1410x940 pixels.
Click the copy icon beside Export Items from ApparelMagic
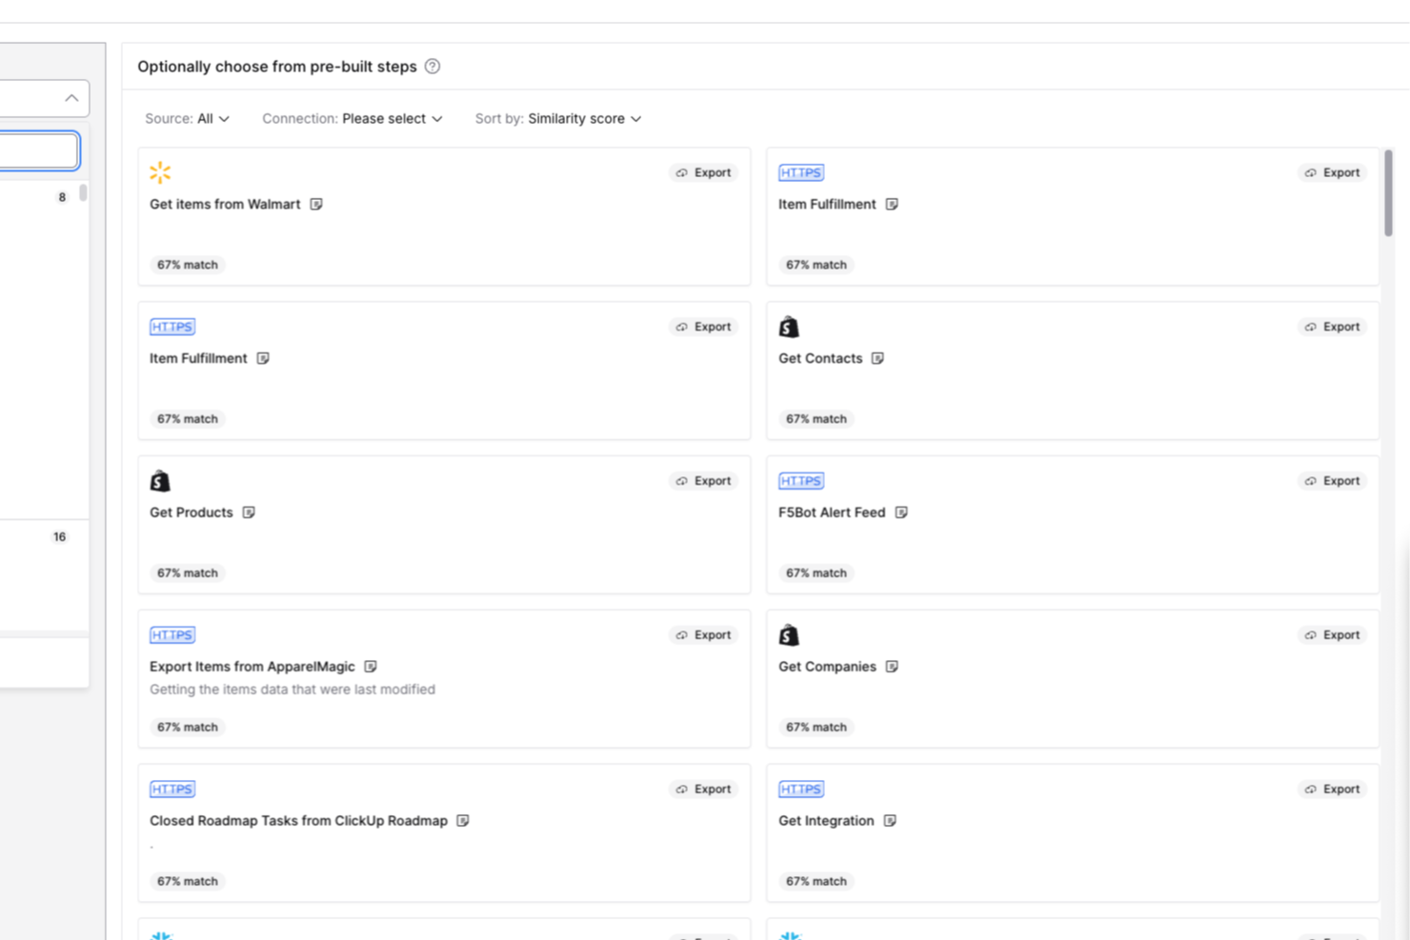(x=371, y=666)
